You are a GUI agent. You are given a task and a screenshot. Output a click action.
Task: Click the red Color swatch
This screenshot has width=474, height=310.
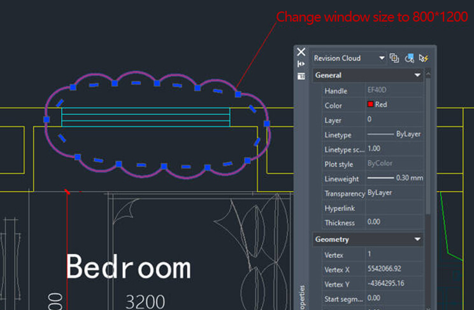pyautogui.click(x=370, y=105)
